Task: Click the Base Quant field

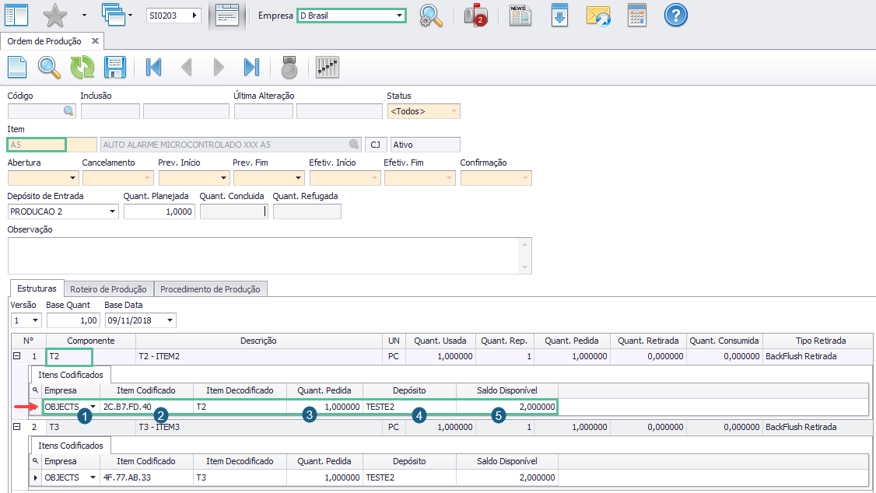Action: tap(72, 320)
